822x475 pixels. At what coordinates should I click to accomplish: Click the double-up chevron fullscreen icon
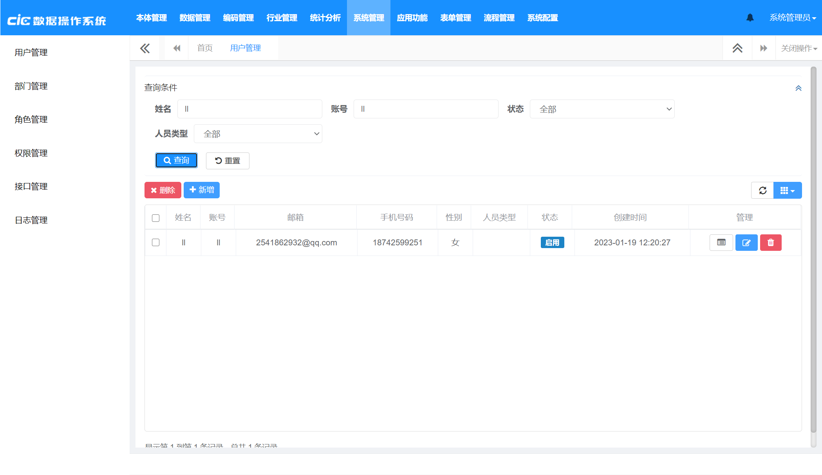pyautogui.click(x=737, y=48)
